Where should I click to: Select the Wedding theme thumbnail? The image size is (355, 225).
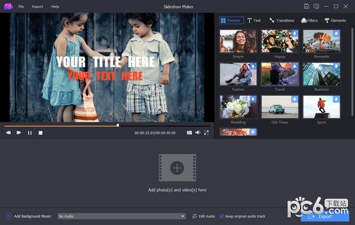[x=238, y=107]
